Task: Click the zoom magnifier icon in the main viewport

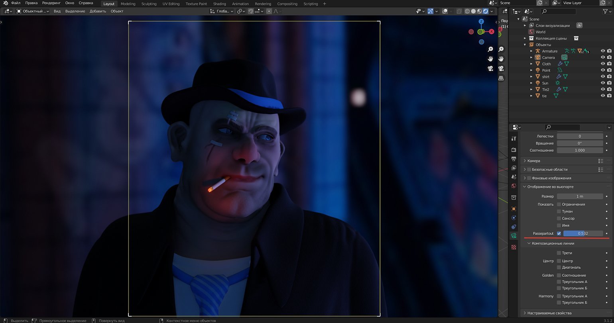Action: tap(490, 49)
